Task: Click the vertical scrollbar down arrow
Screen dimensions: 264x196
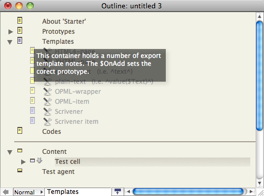Action: [259, 183]
